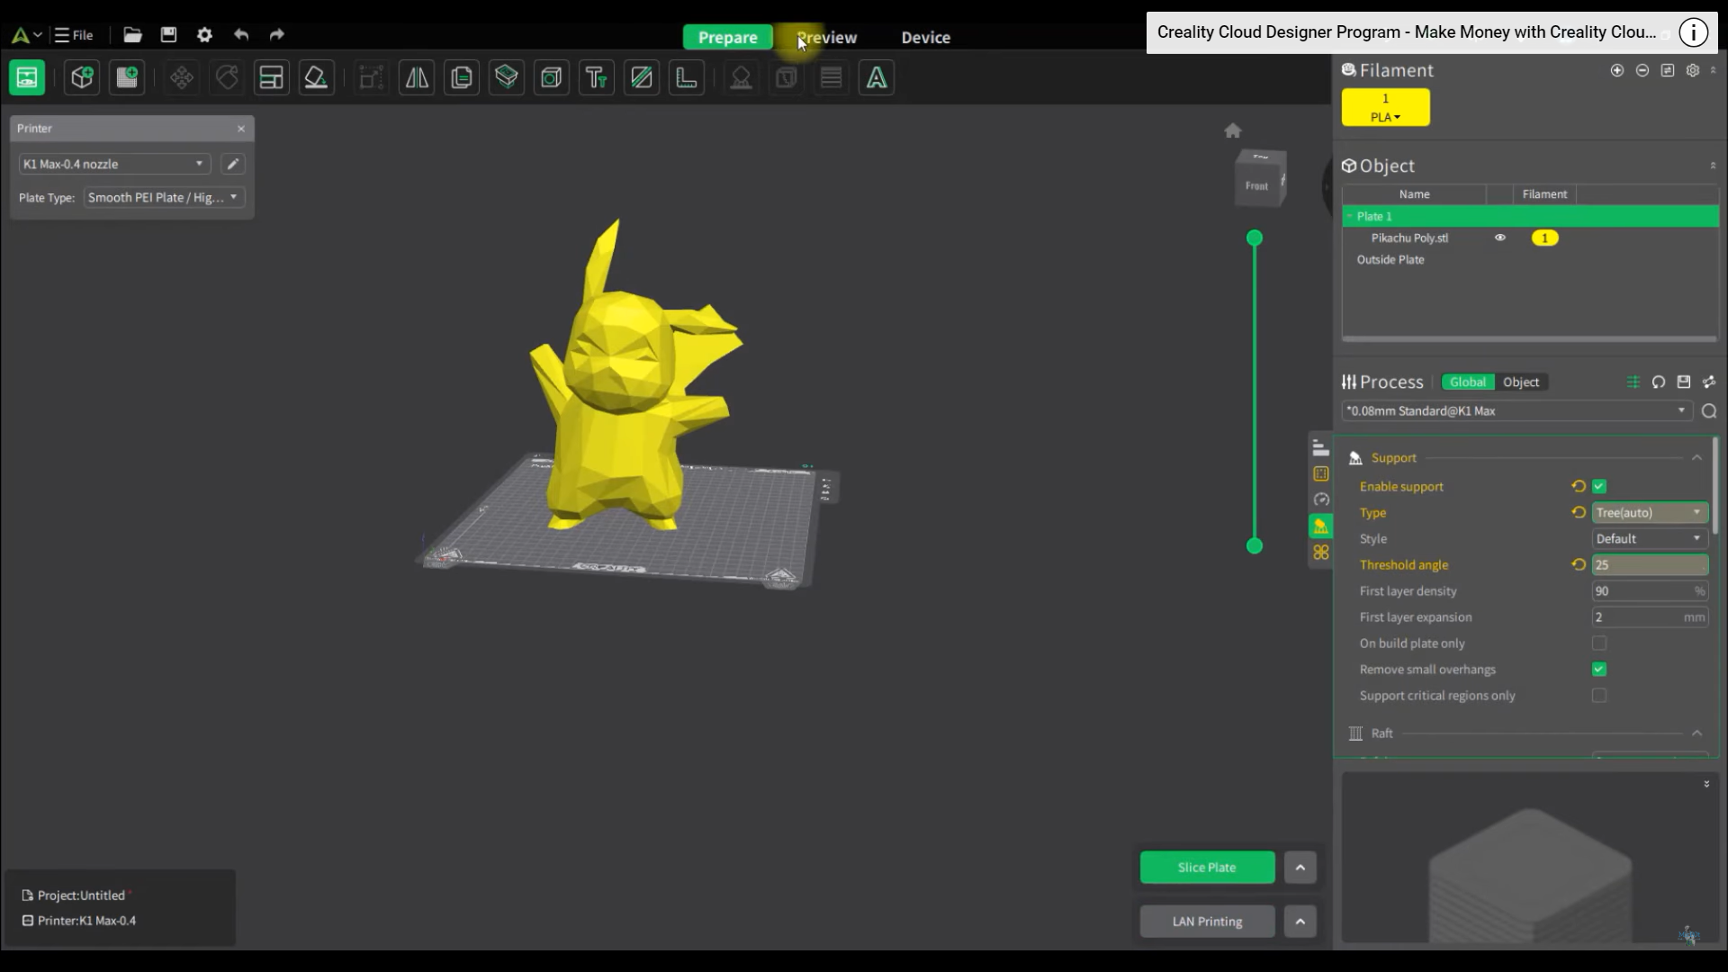Select the Text emboss tool
The width and height of the screenshot is (1728, 972).
[x=597, y=78]
